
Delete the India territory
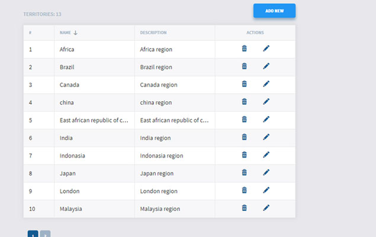[244, 137]
